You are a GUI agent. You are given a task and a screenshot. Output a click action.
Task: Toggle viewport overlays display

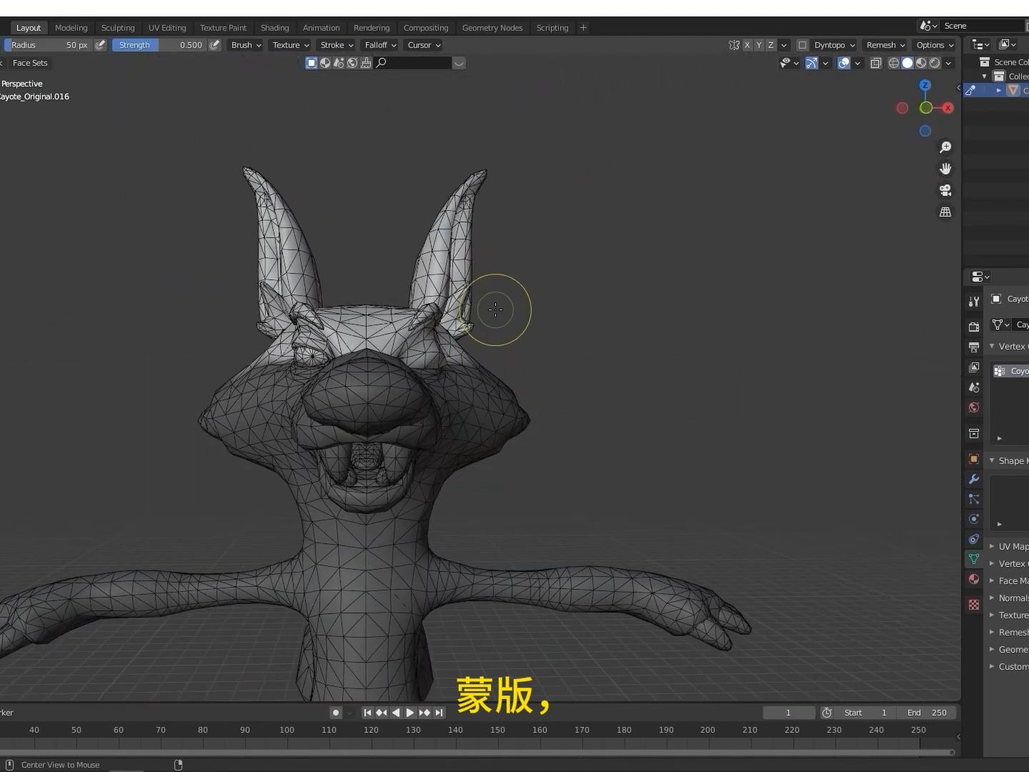pyautogui.click(x=844, y=63)
